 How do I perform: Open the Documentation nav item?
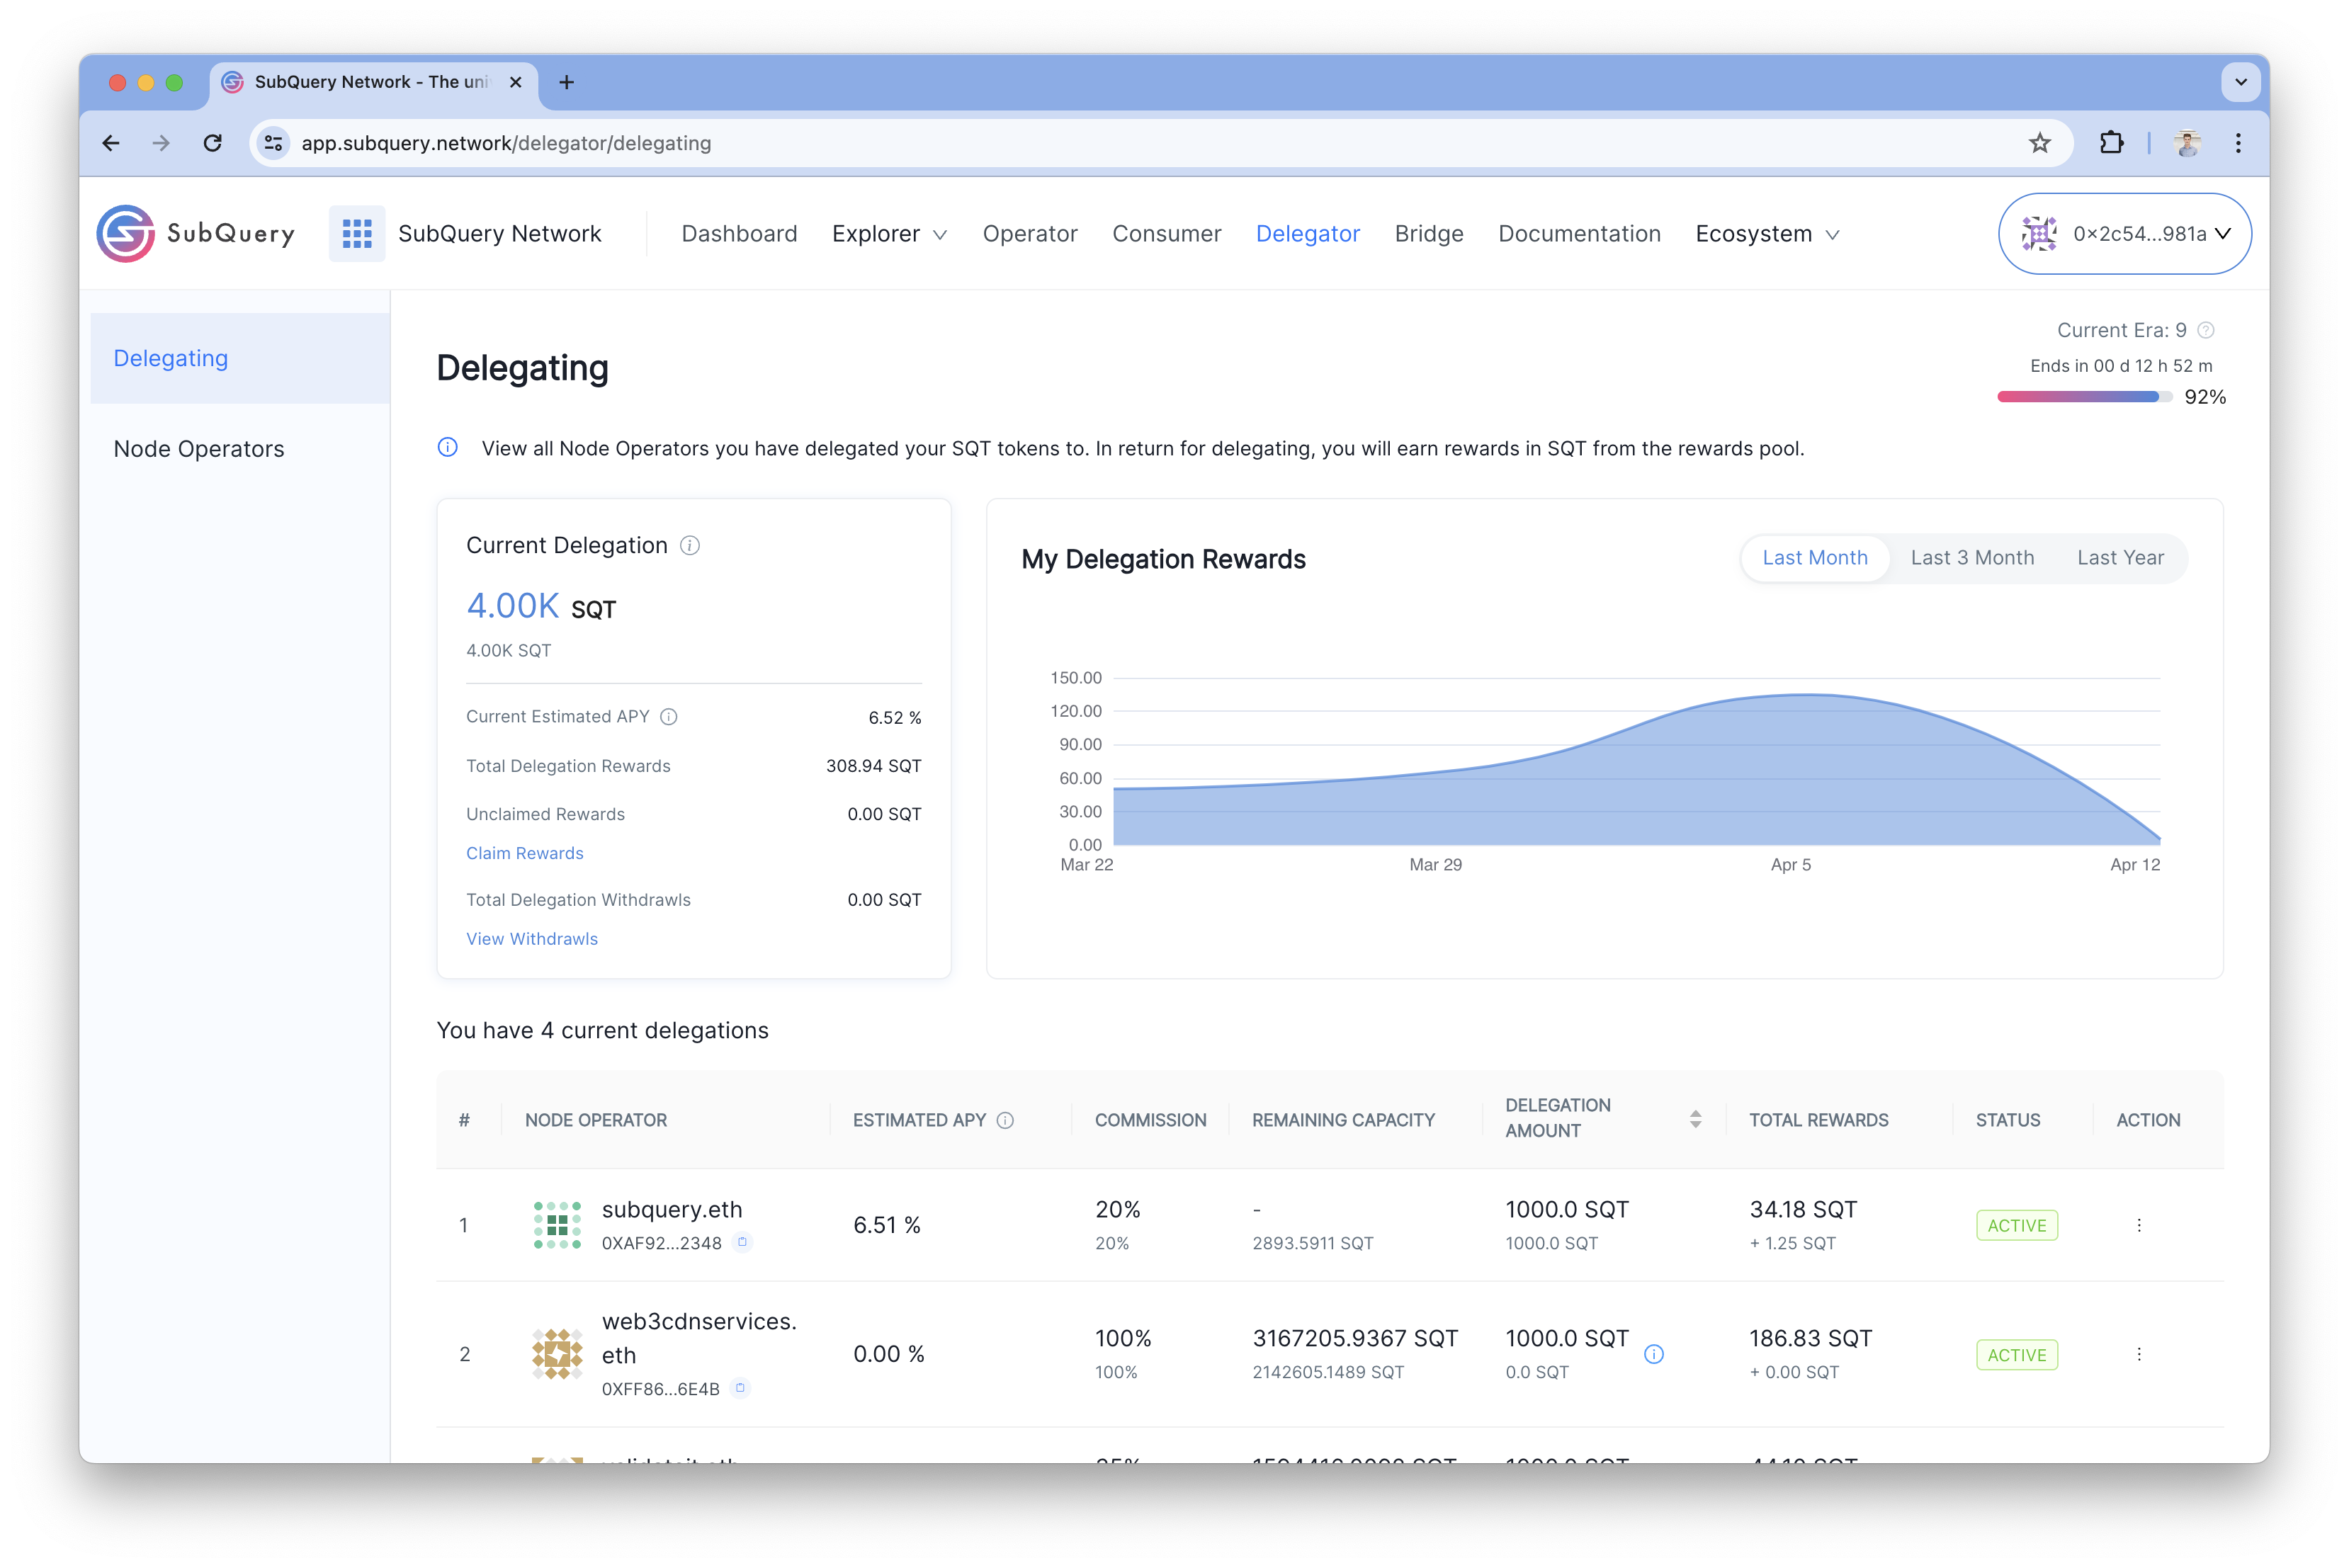[x=1579, y=233]
